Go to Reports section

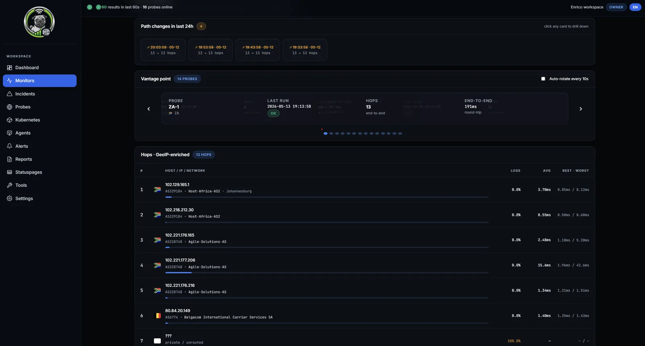click(40, 159)
